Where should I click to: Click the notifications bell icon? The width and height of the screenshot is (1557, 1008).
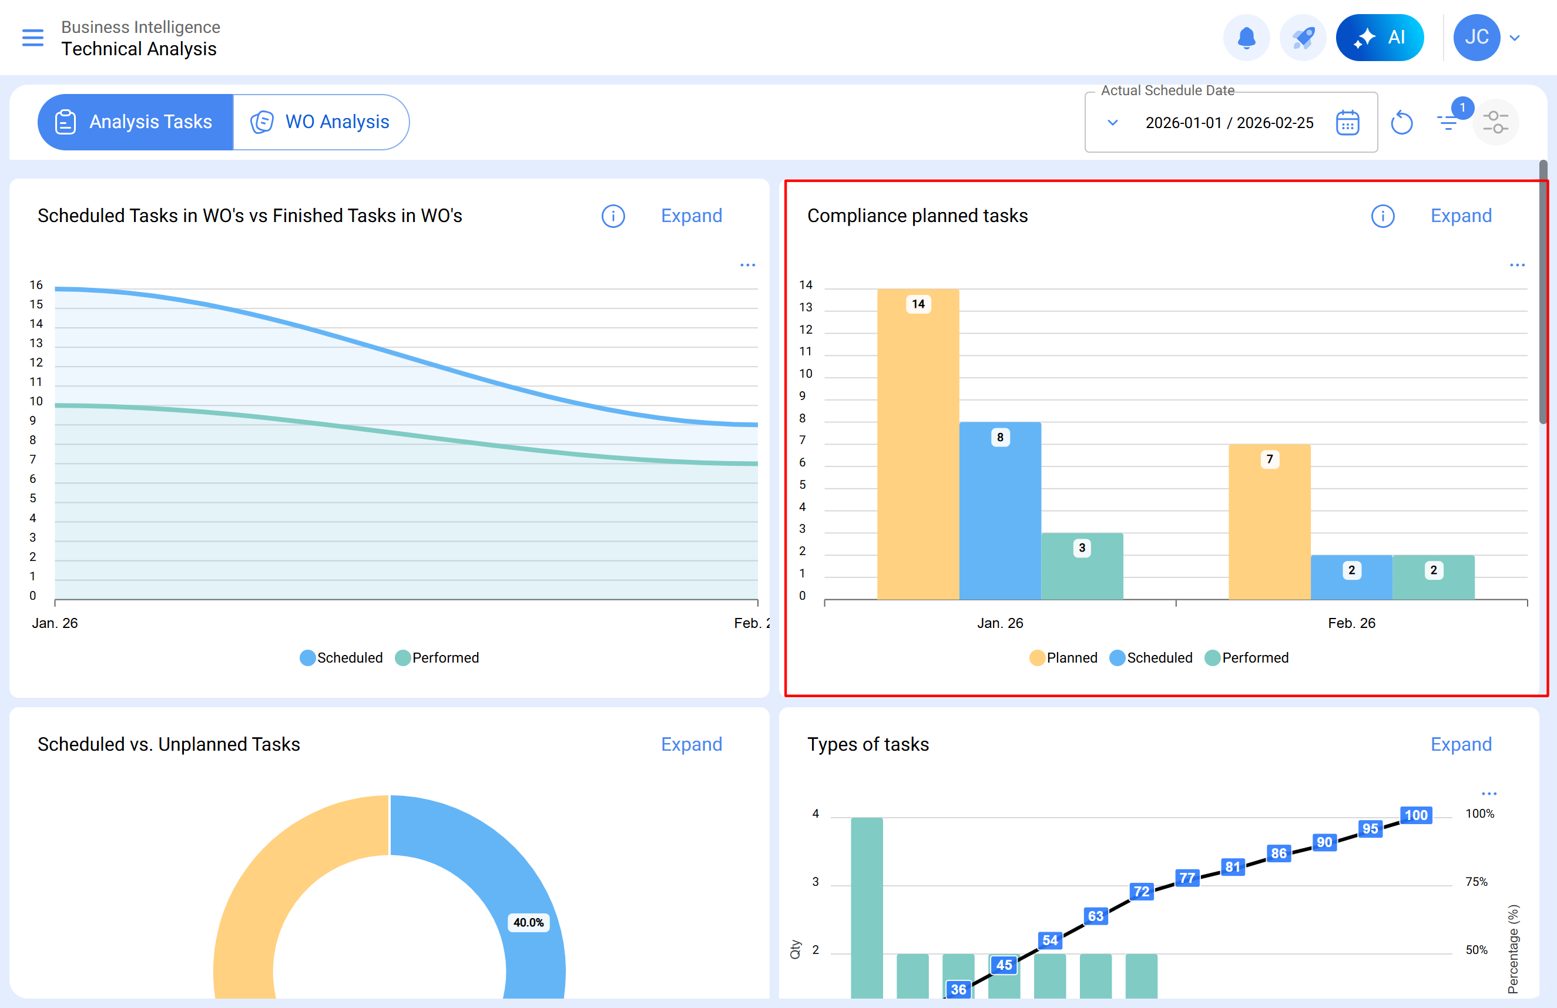(1246, 37)
